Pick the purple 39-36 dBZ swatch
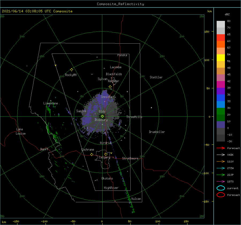The image size is (241, 225). (x=221, y=91)
